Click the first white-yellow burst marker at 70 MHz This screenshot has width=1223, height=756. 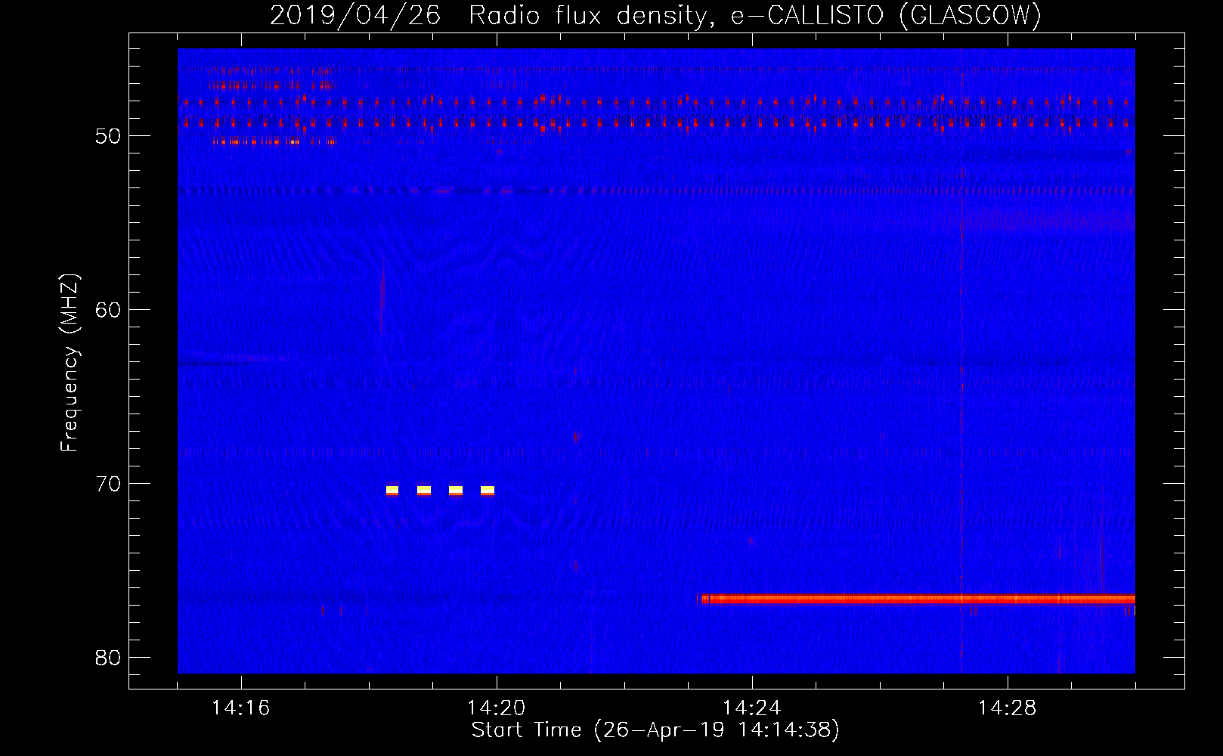(x=392, y=491)
